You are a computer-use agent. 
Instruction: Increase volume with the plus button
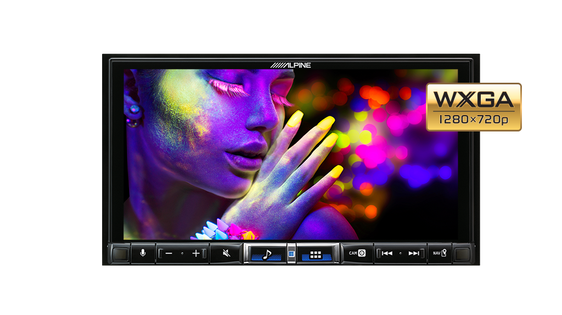pyautogui.click(x=196, y=254)
